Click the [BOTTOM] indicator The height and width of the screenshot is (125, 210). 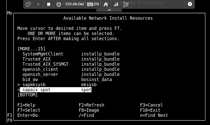coord(27,95)
